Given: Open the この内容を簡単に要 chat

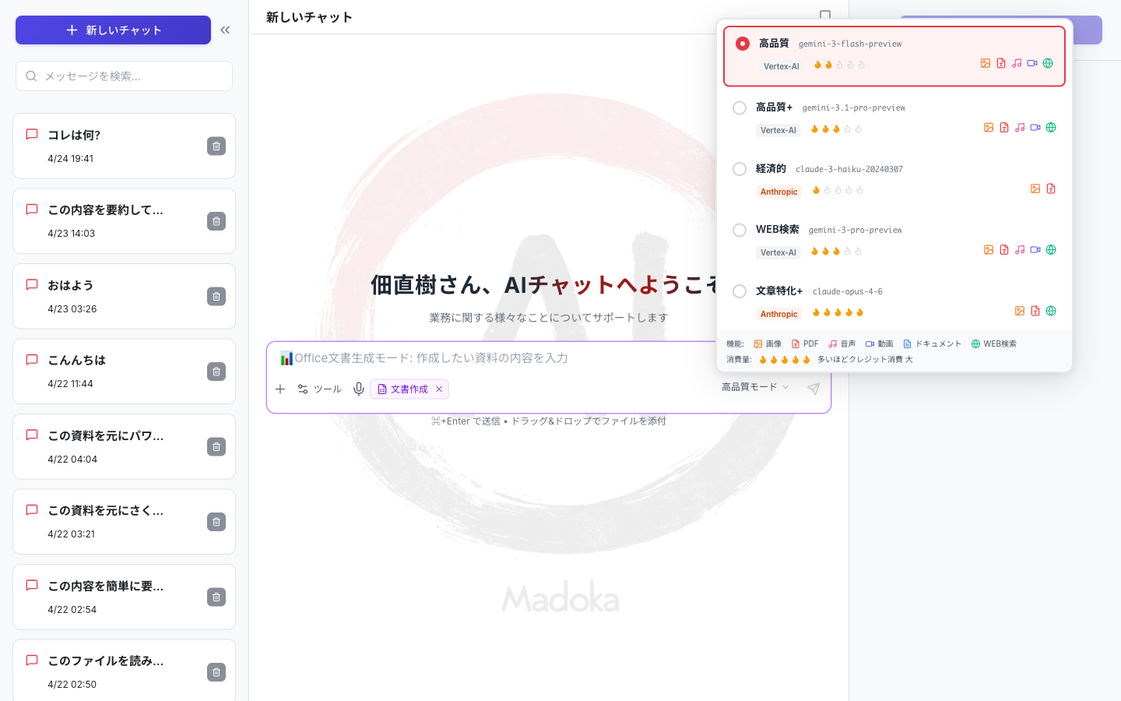Looking at the screenshot, I should (124, 597).
